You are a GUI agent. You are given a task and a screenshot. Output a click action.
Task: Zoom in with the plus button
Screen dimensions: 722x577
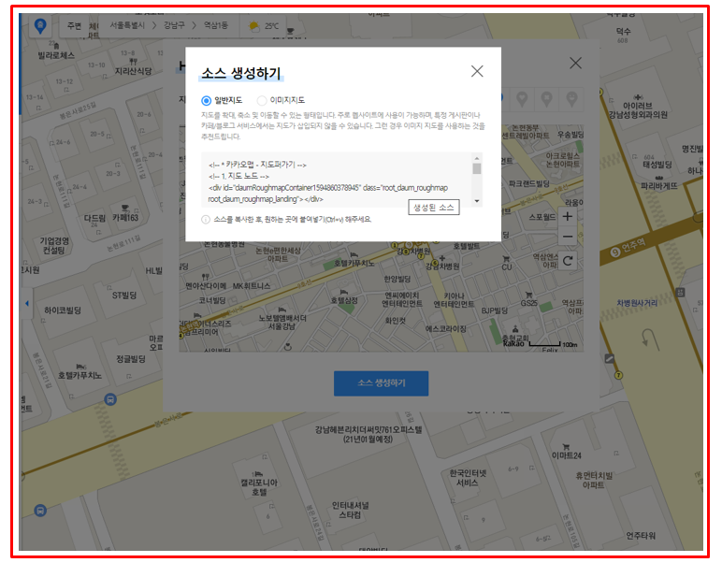pos(568,216)
